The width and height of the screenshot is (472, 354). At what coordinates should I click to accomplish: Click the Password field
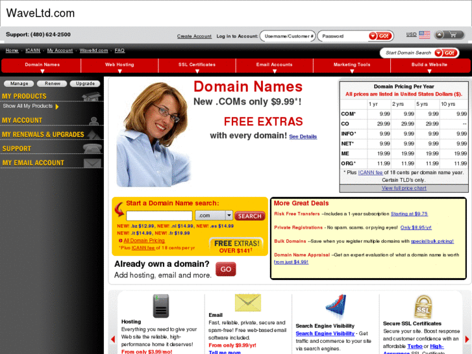[343, 36]
